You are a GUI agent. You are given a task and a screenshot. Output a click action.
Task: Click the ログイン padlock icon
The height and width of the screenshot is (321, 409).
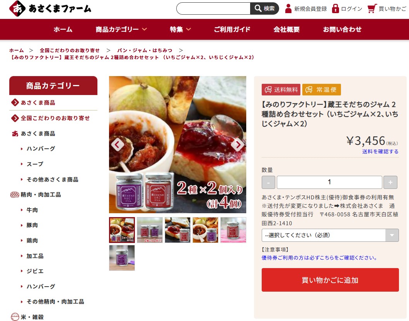click(335, 8)
